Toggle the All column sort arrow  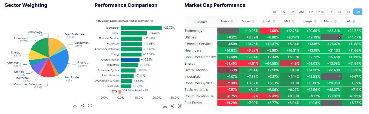click(354, 22)
